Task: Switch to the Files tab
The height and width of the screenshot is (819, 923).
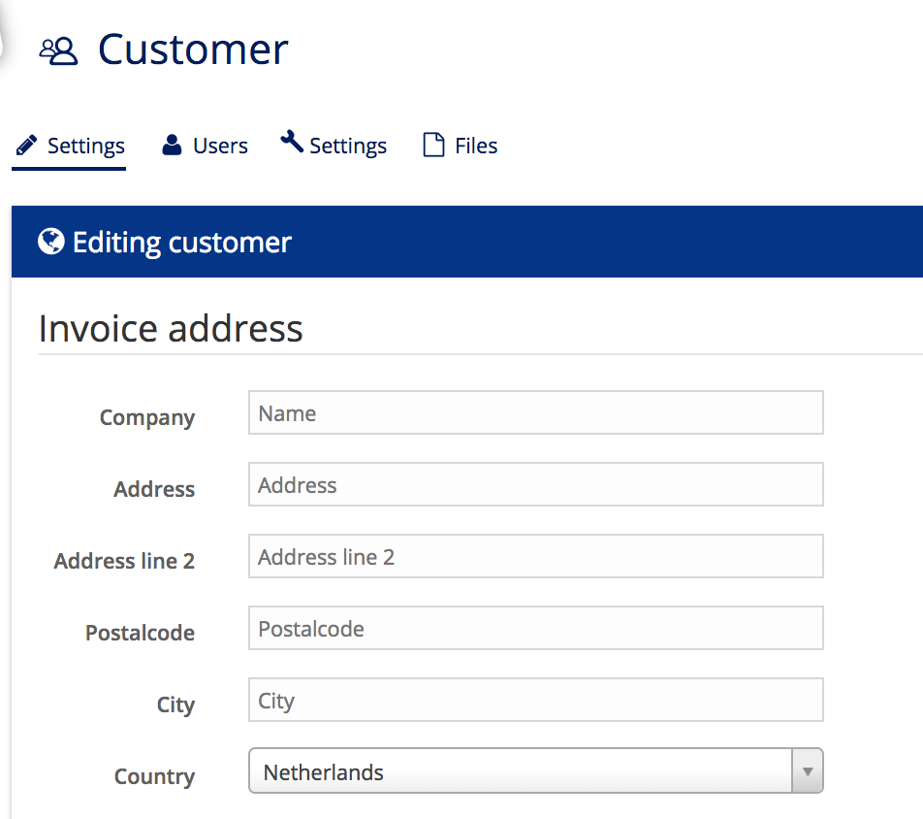Action: pos(461,146)
